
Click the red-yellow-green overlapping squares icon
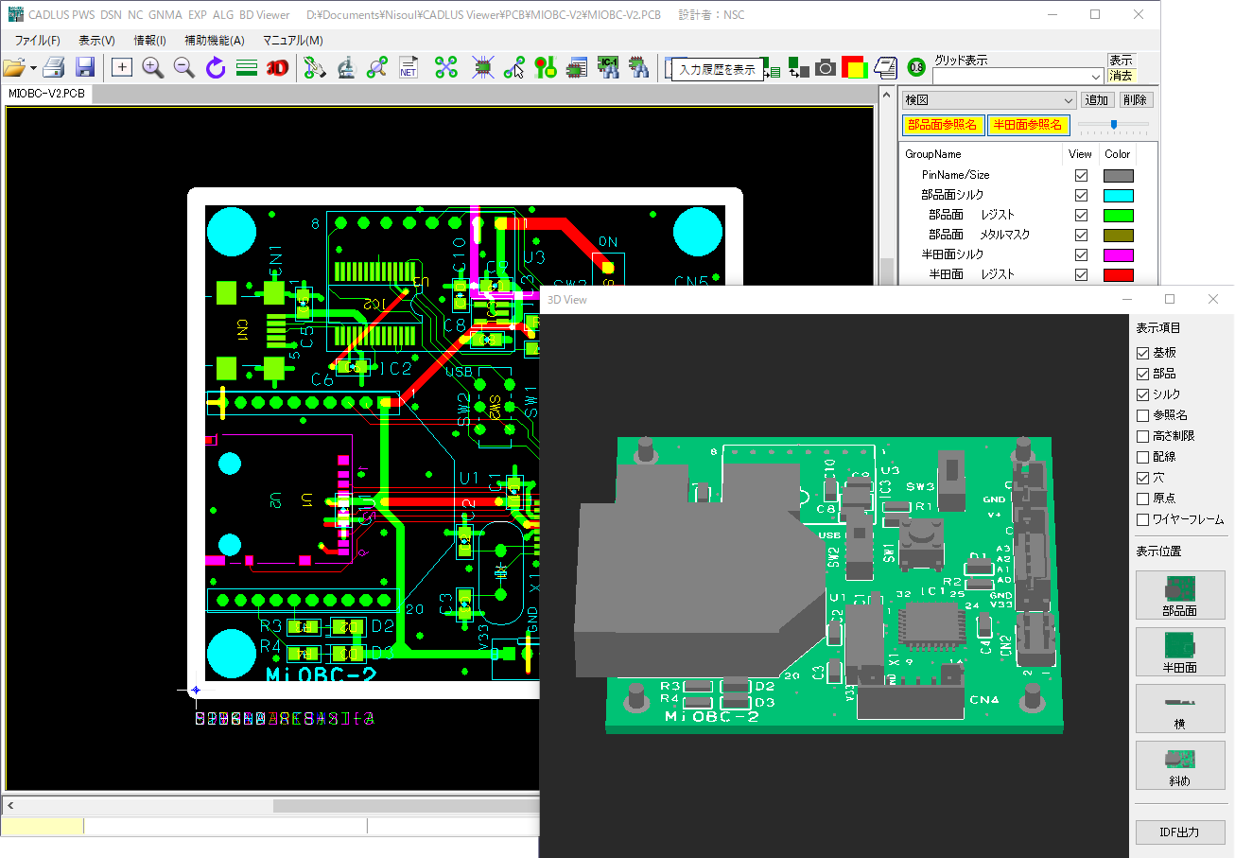(x=854, y=67)
